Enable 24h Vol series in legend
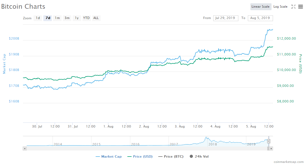Screen dimensions: 306x165 [x=199, y=157]
